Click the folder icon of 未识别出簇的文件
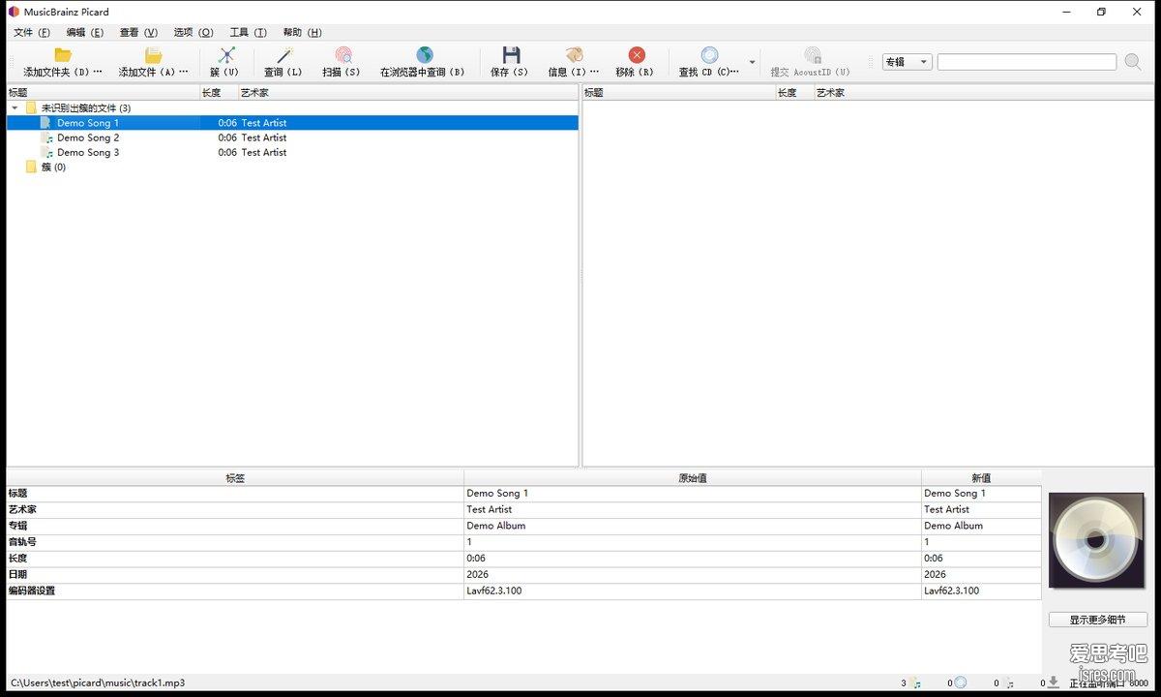This screenshot has height=697, width=1161. coord(31,107)
